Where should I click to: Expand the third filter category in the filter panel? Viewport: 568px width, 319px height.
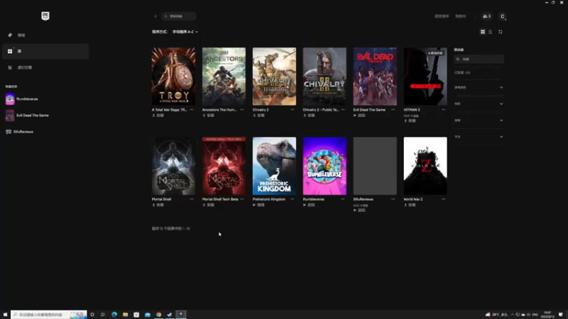coord(479,121)
